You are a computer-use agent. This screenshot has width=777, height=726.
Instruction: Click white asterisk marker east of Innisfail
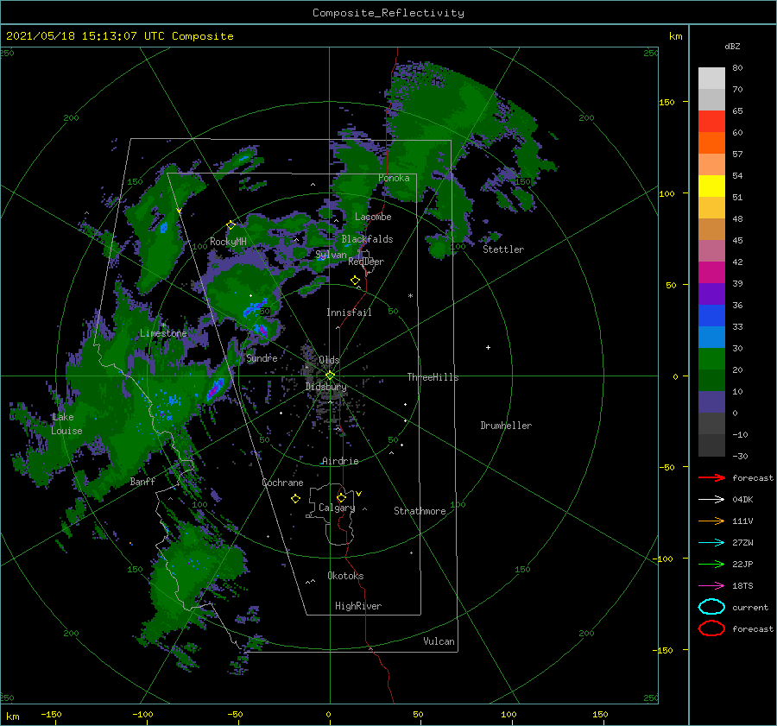point(410,296)
